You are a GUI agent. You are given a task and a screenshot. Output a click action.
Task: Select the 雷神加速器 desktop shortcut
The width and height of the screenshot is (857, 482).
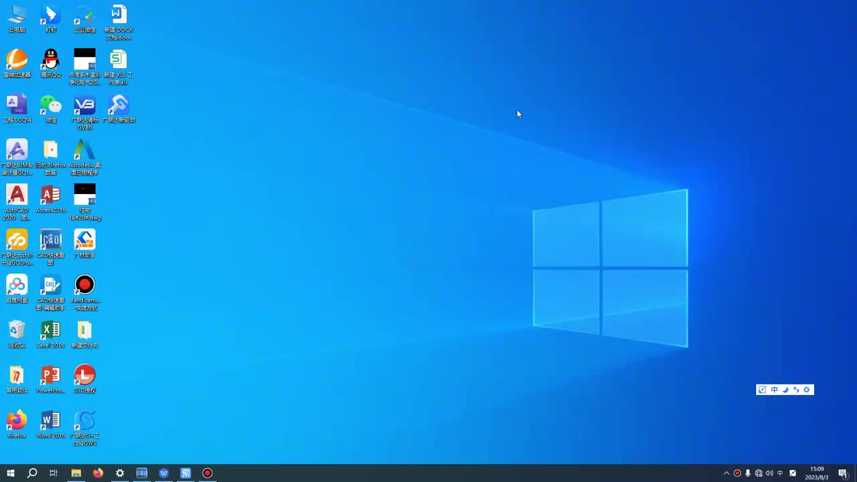point(17,64)
